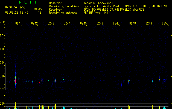This screenshot has height=109, width=172.
Task: Click the 0242 time marker
Action: click(34, 23)
